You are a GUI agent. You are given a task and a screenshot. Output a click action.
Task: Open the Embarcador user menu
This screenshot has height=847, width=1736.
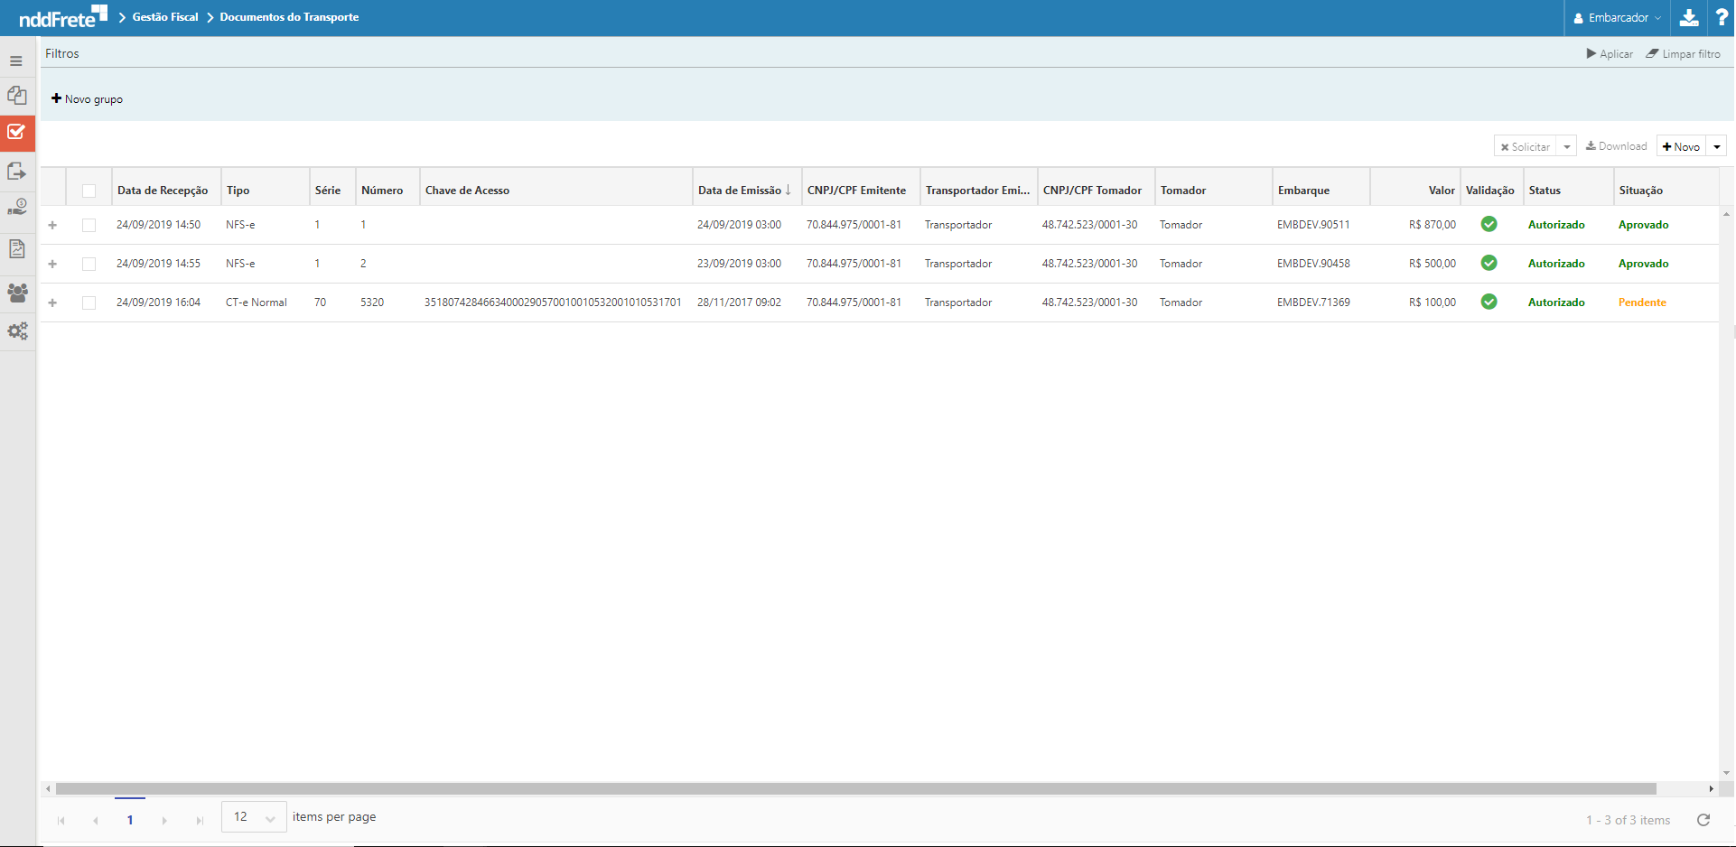(x=1618, y=18)
